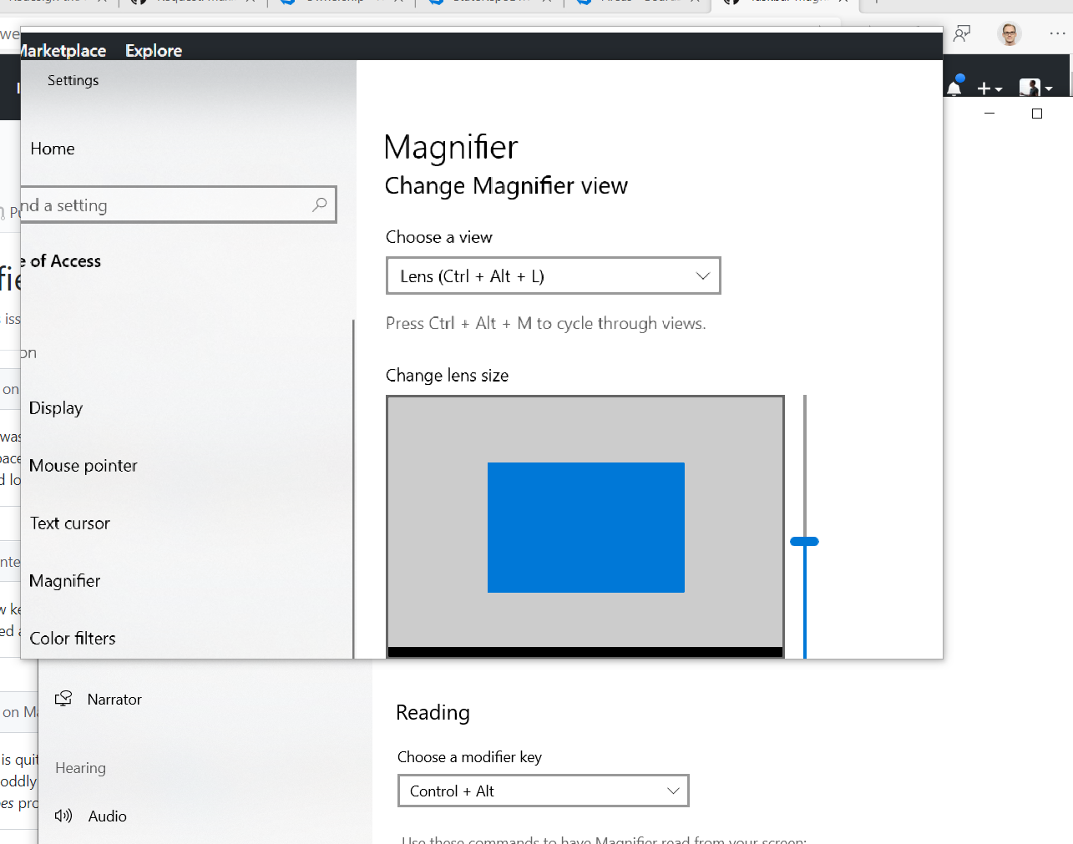1073x844 pixels.
Task: Click the Explore menu item
Action: click(x=153, y=50)
